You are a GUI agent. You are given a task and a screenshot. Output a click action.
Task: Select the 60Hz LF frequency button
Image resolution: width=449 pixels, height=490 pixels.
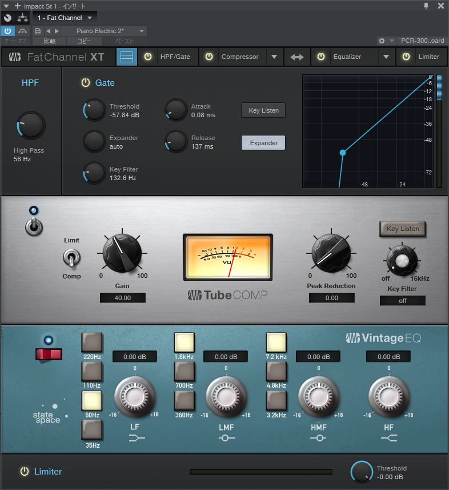coord(92,401)
